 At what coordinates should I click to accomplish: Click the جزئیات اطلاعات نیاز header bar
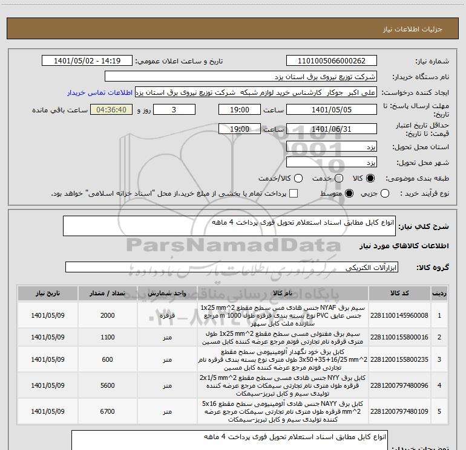point(233,28)
